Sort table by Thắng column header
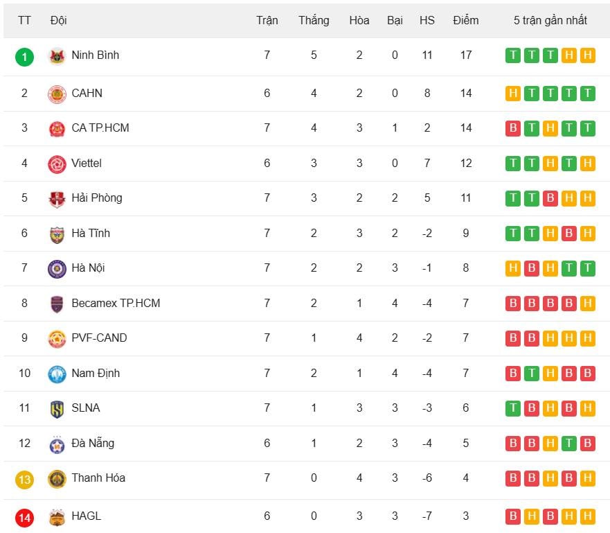Viewport: 610px width, 533px height. (314, 20)
